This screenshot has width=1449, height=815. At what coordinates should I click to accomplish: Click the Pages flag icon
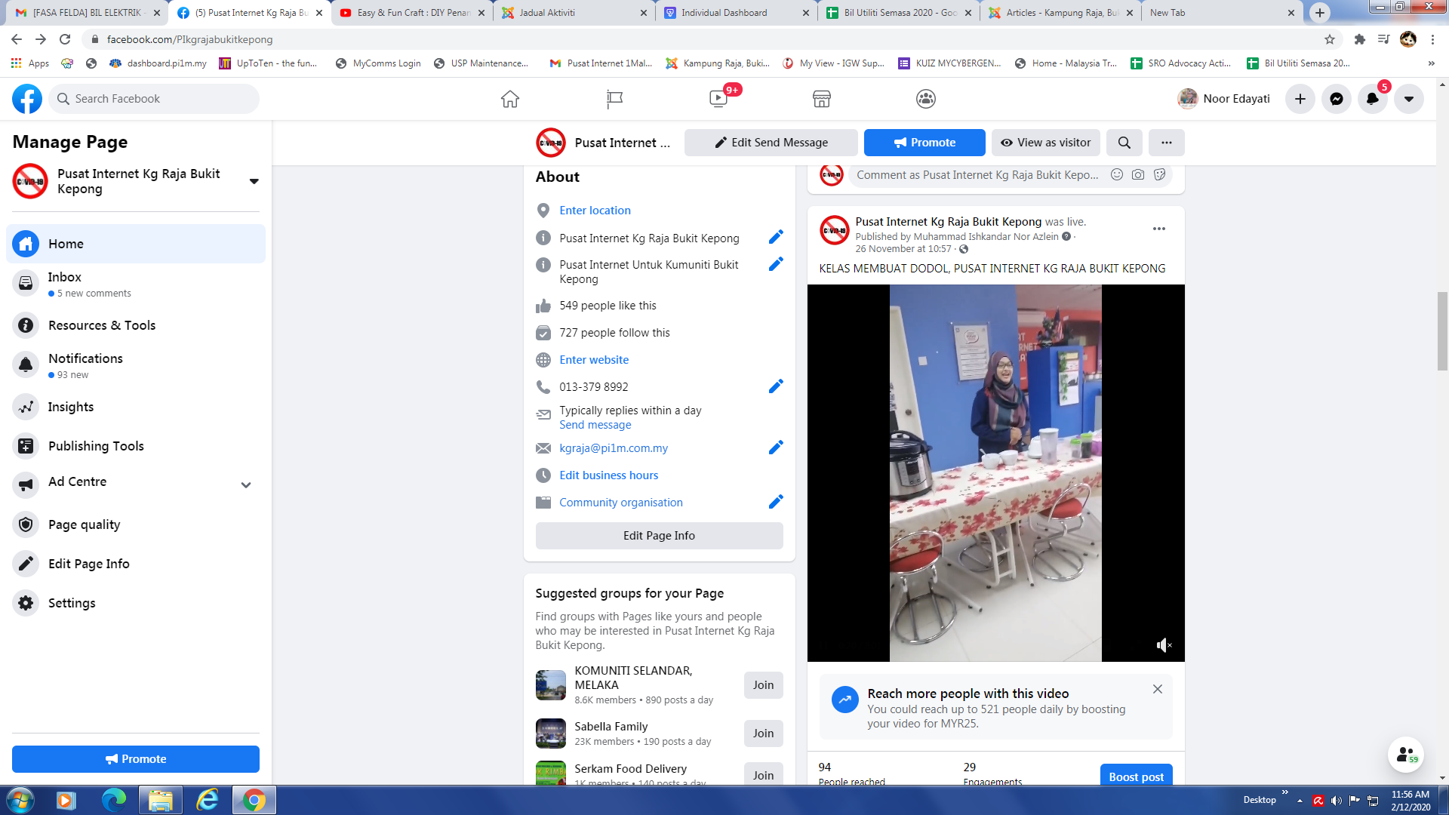(x=614, y=99)
